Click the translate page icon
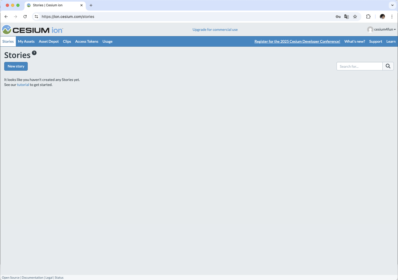Screen dimensions: 398x280 pyautogui.click(x=347, y=17)
